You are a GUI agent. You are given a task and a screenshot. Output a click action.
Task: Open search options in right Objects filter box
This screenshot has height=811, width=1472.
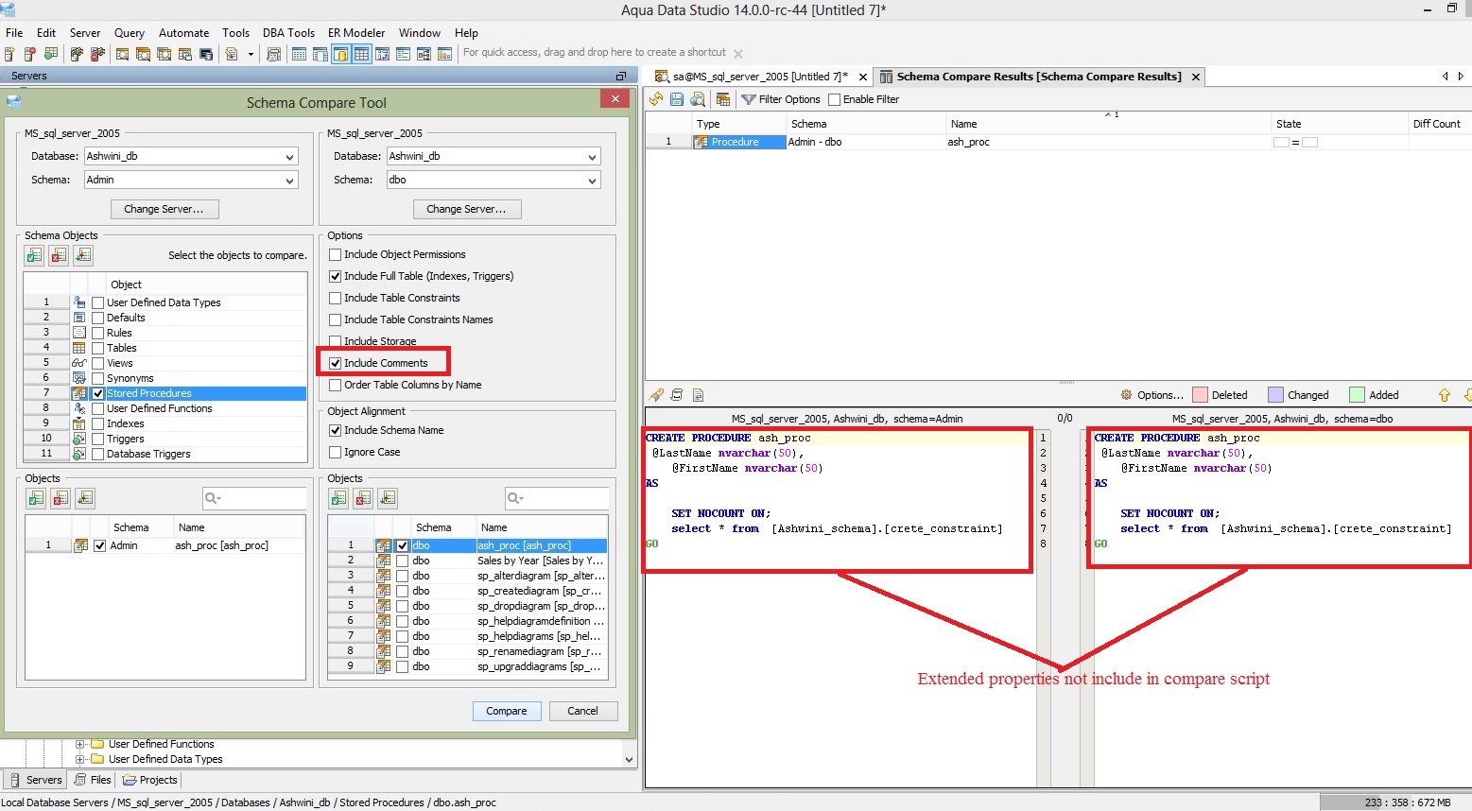click(x=516, y=498)
